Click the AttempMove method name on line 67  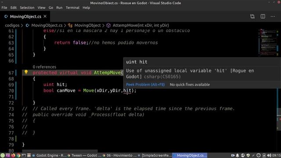pos(107,73)
